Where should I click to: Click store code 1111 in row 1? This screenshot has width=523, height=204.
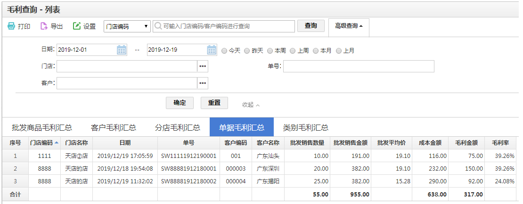[x=44, y=156]
